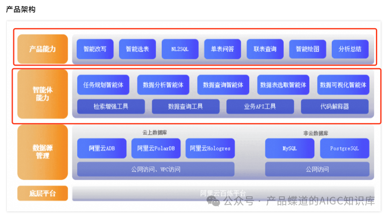Click the 非云数据库 heading text
Image resolution: width=387 pixels, height=216 pixels.
click(x=315, y=133)
